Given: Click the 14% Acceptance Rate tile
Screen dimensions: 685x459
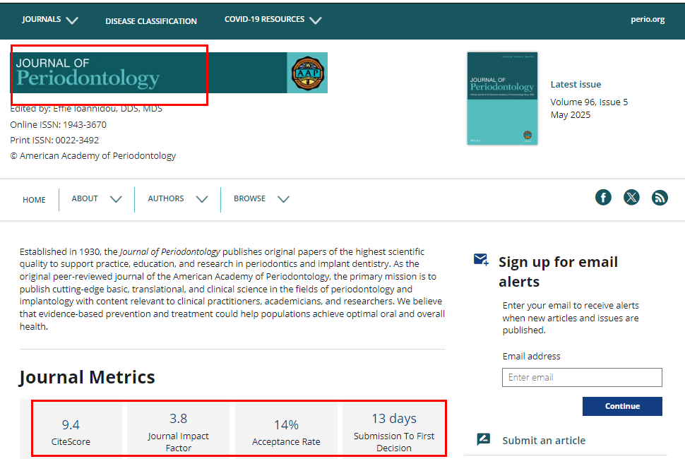Looking at the screenshot, I should click(286, 430).
